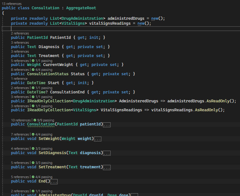Screen dimensions: 240x196
Task: Expand collapsed body of End() method
Action: tap(54, 182)
